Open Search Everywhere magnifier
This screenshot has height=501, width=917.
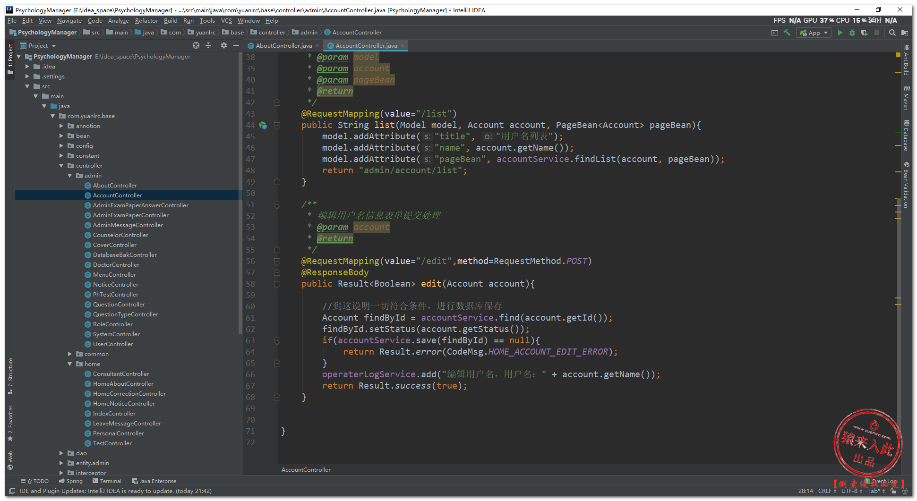(892, 33)
